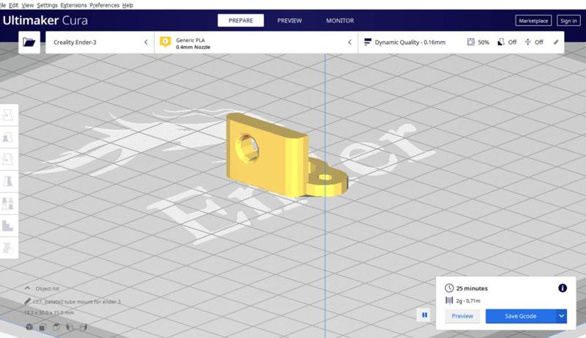Click the yellow material extruder icon

[166, 42]
